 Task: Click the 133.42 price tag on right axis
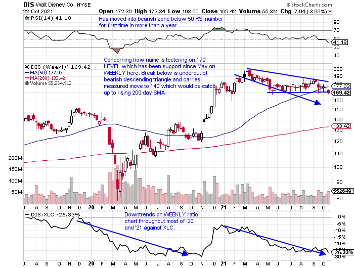point(341,126)
